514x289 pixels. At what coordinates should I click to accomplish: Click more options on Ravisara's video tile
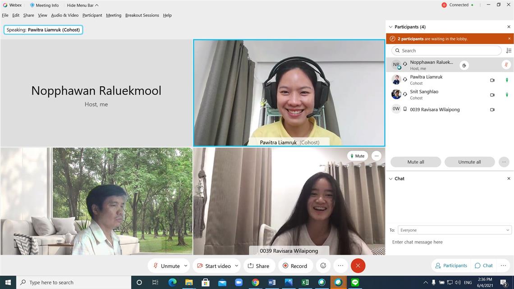pos(376,156)
